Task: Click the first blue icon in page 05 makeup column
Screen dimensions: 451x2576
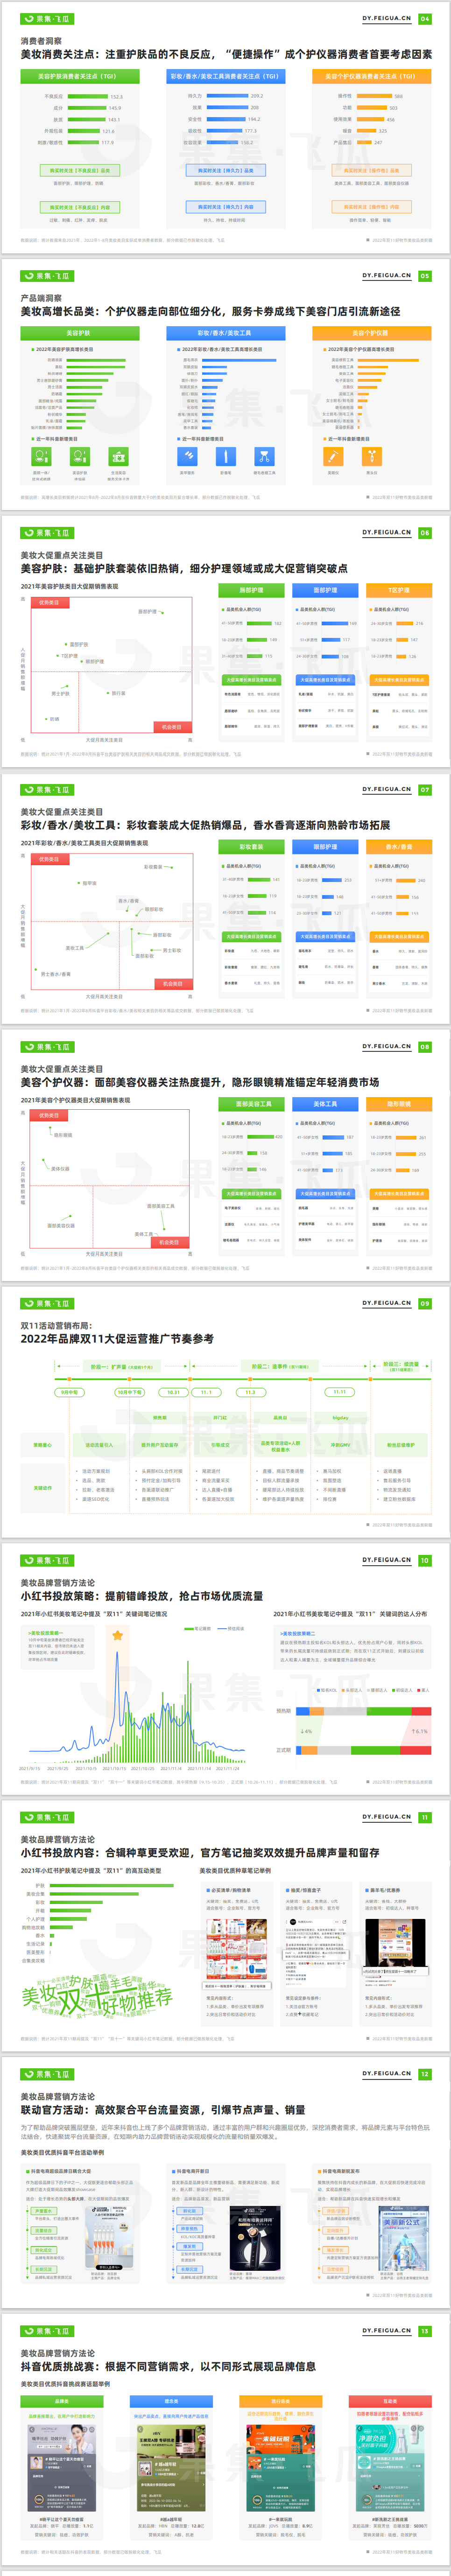Action: click(187, 456)
